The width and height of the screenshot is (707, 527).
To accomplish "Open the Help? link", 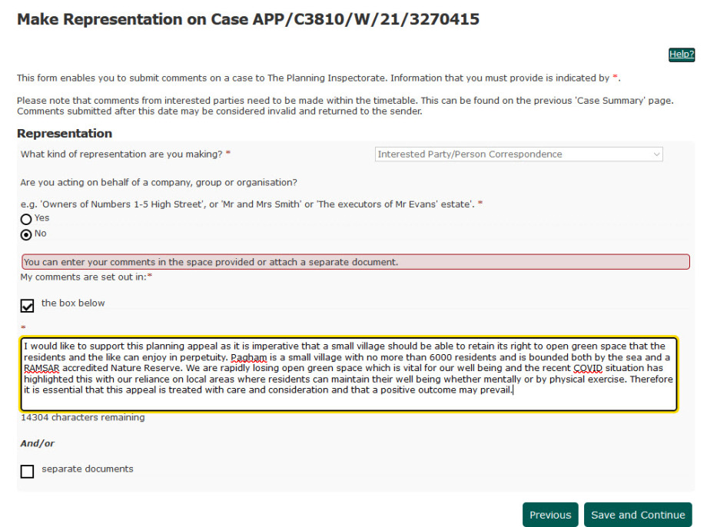I will click(681, 55).
